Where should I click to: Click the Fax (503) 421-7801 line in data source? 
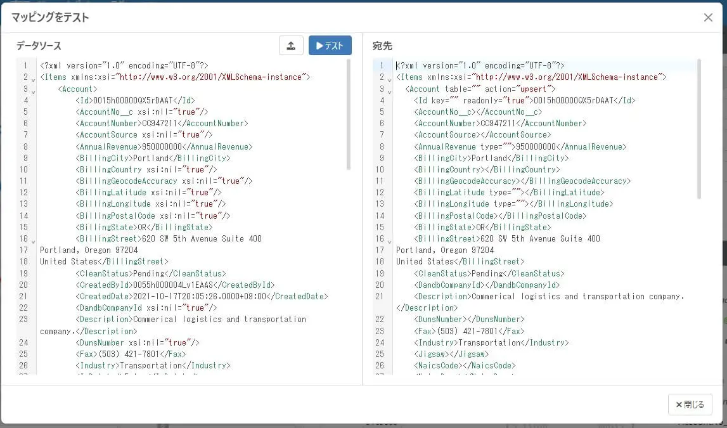pyautogui.click(x=131, y=354)
